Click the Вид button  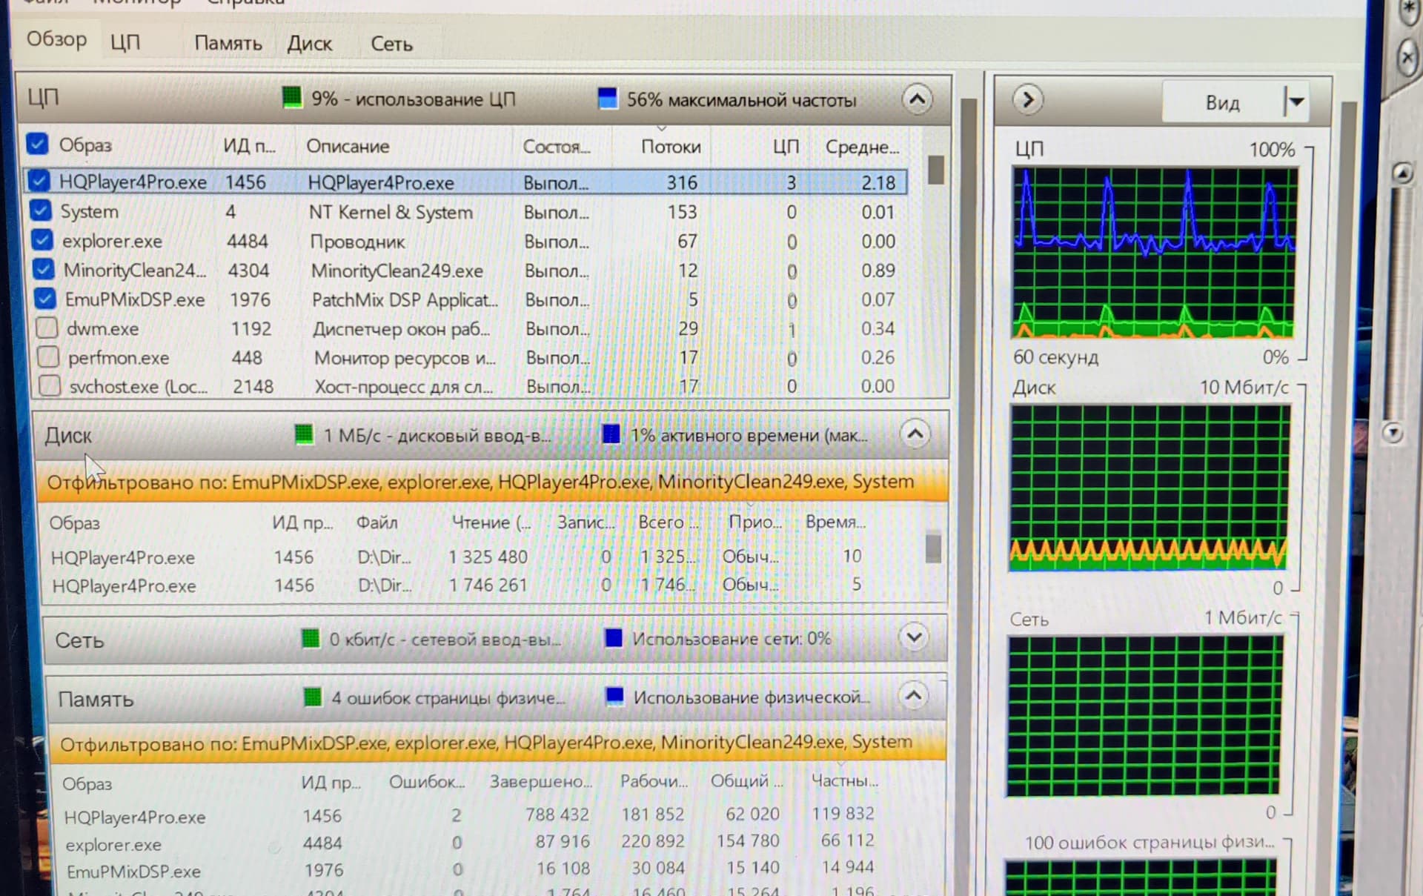[x=1222, y=102]
